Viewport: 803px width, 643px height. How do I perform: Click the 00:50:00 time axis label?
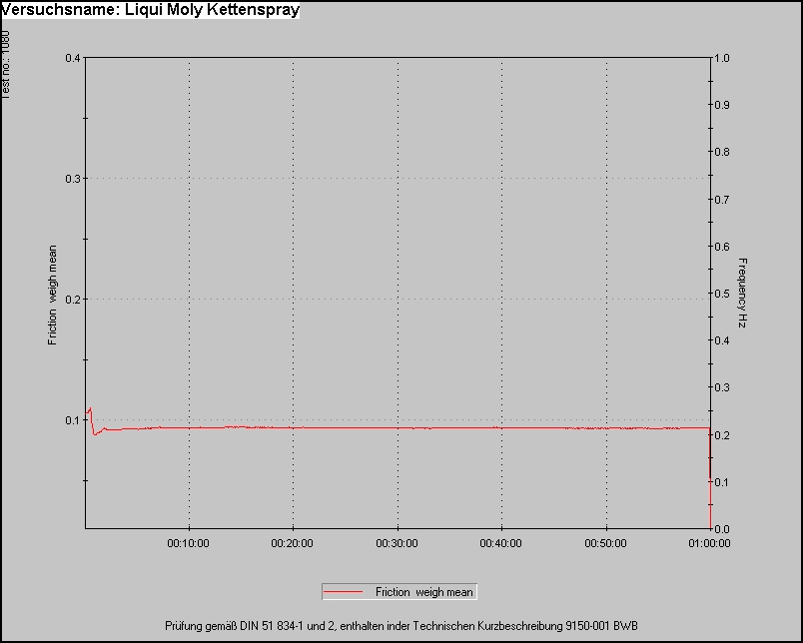tap(606, 543)
